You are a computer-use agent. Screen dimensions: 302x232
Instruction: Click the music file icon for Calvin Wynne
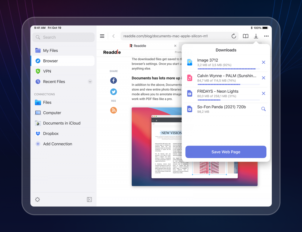coord(190,78)
